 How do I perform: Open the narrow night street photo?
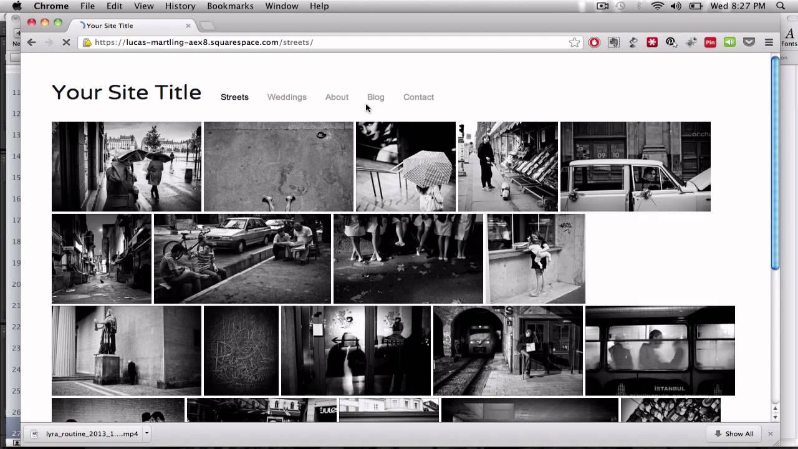pos(102,259)
